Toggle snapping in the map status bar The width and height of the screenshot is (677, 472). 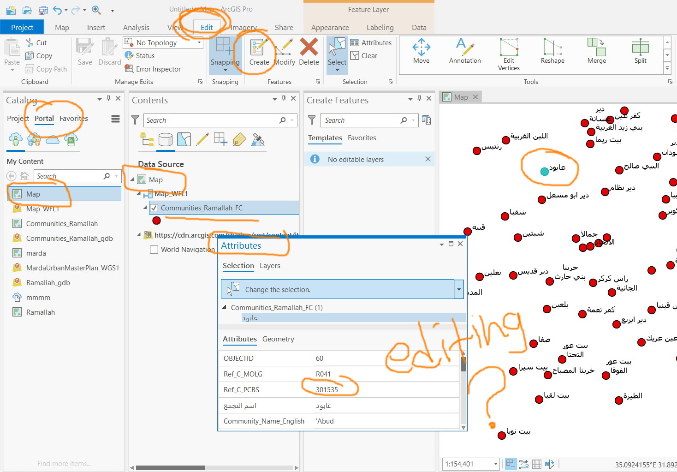(511, 464)
